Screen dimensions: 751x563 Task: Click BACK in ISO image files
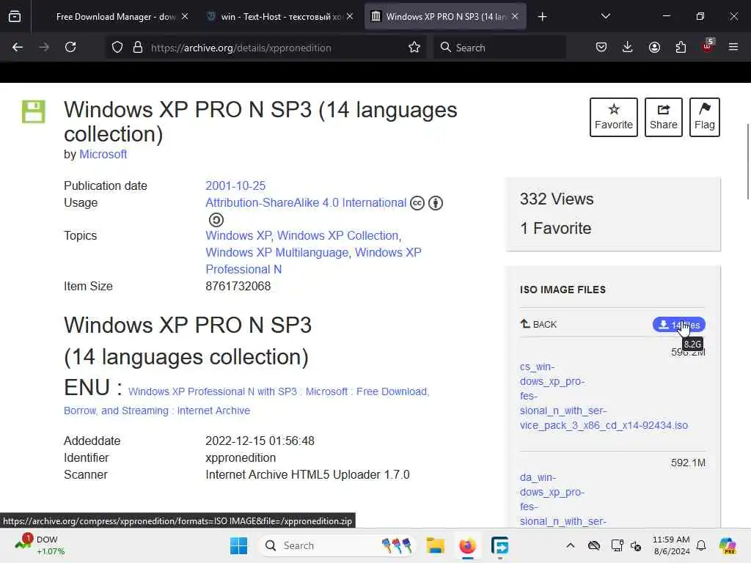538,325
